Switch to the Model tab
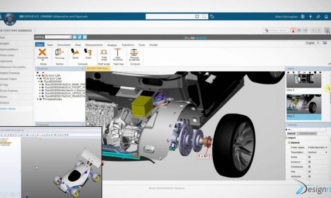 [x=154, y=45]
